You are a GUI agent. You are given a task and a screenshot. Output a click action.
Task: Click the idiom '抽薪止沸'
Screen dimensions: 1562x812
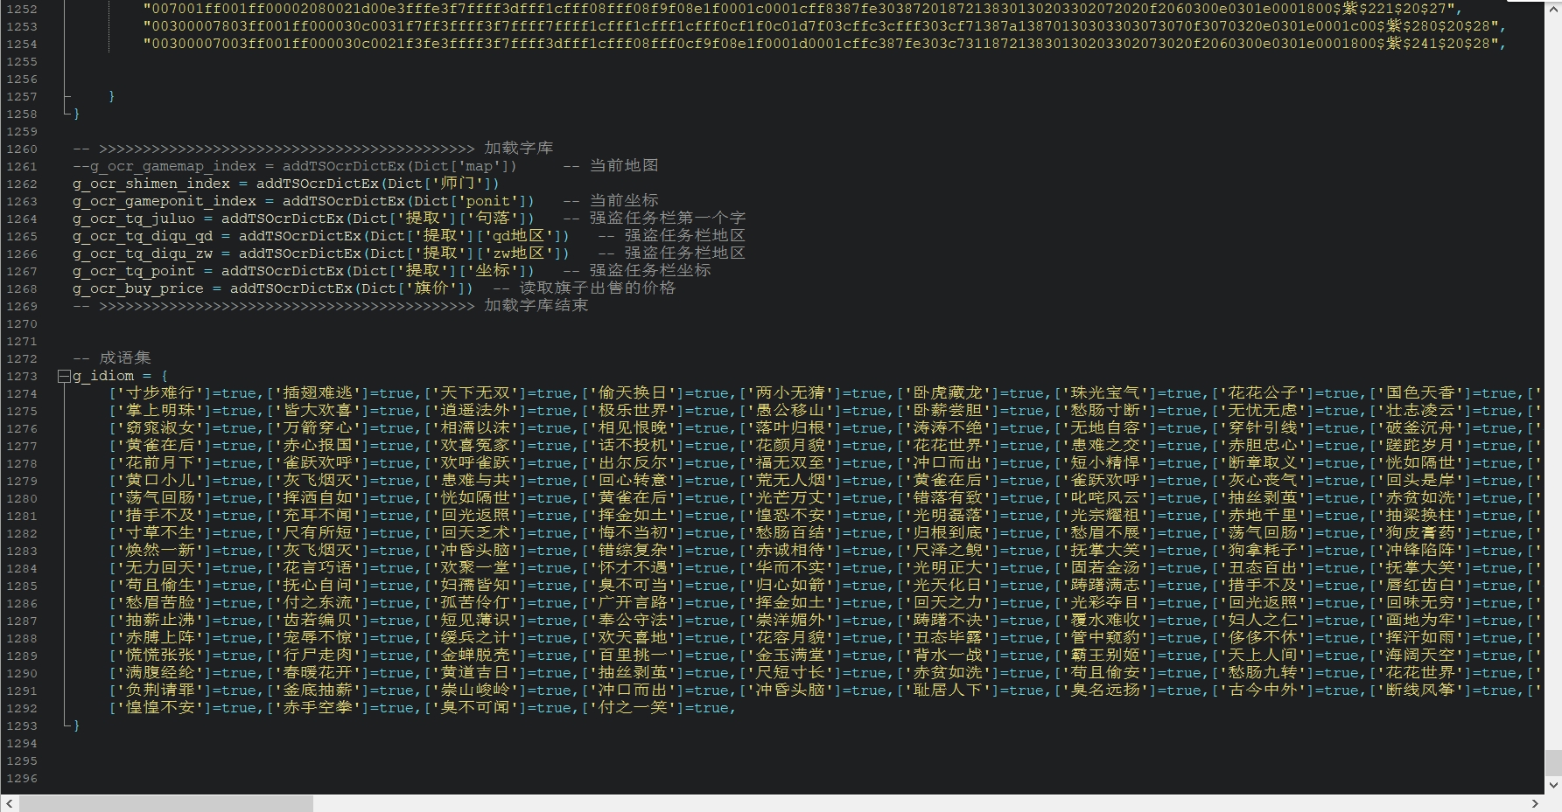click(160, 621)
